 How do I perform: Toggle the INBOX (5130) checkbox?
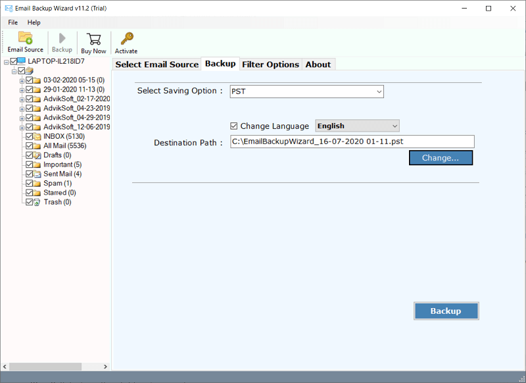(x=29, y=136)
